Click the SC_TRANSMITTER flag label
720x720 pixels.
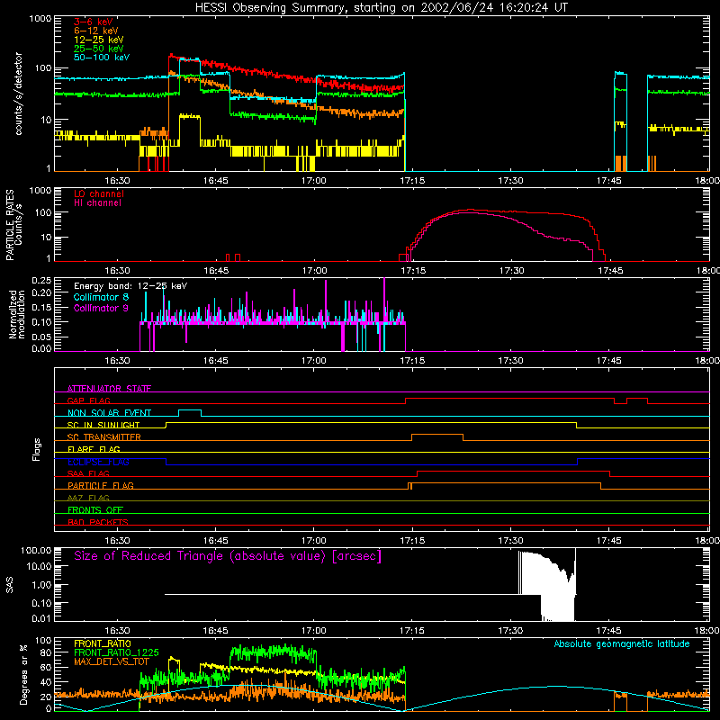click(104, 436)
